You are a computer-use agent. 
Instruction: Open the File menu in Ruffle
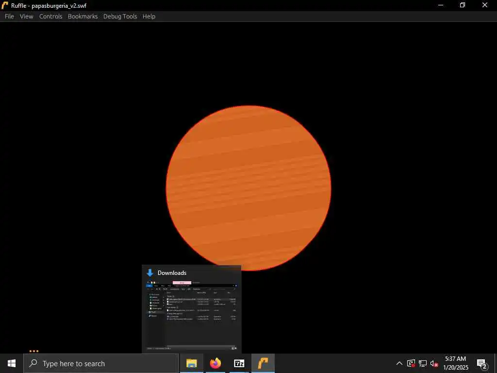point(9,17)
